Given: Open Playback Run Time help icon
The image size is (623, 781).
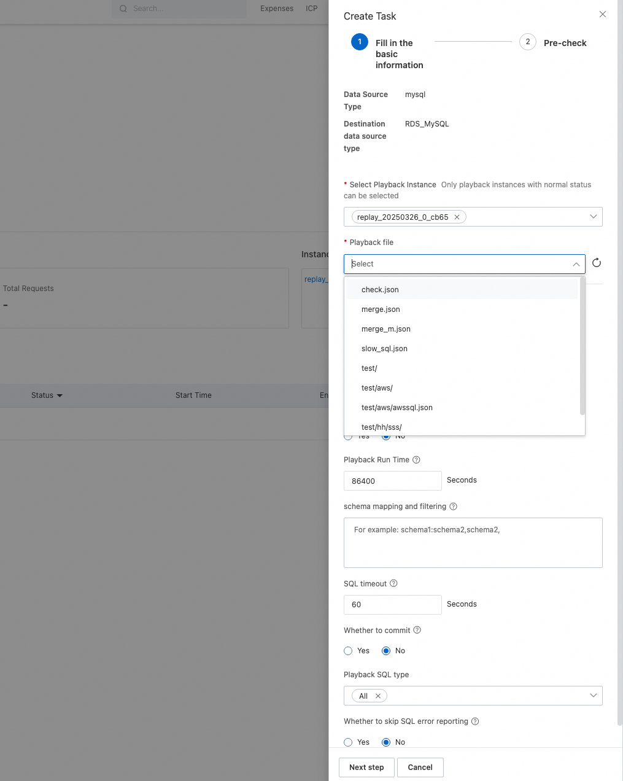Looking at the screenshot, I should click(416, 460).
